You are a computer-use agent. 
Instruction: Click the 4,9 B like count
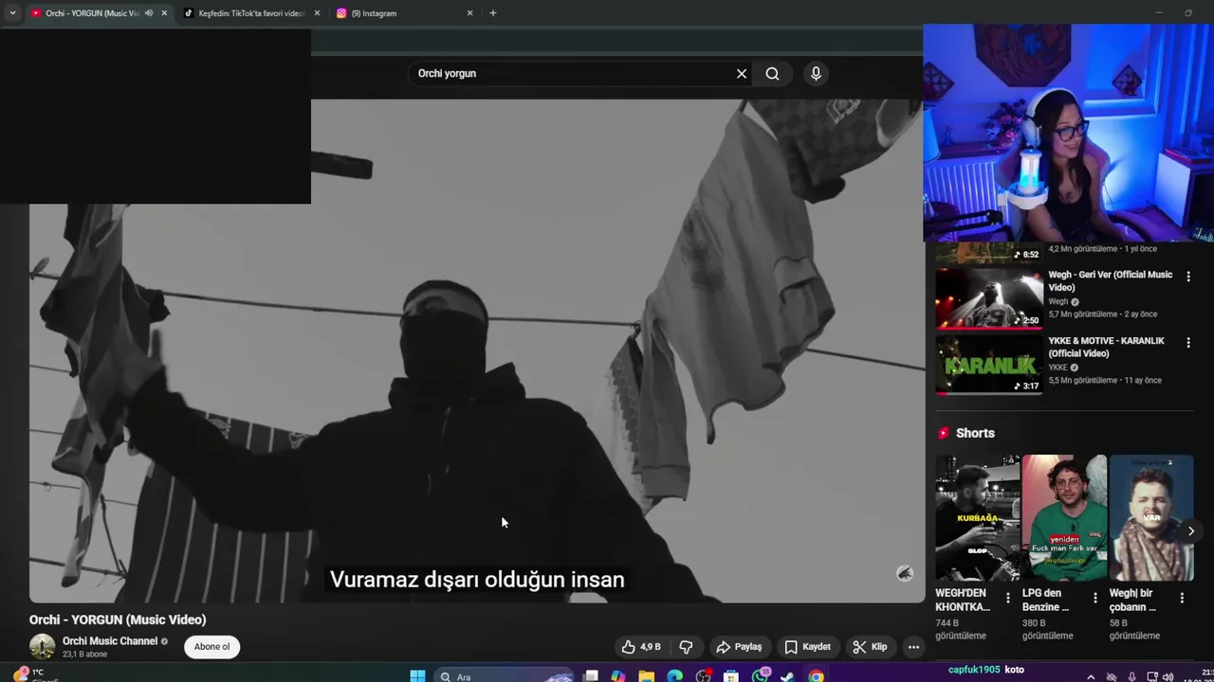point(651,647)
